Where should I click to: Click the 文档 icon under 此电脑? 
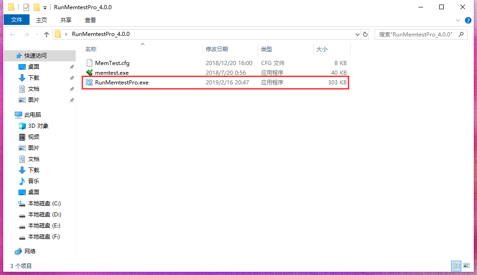coord(22,159)
